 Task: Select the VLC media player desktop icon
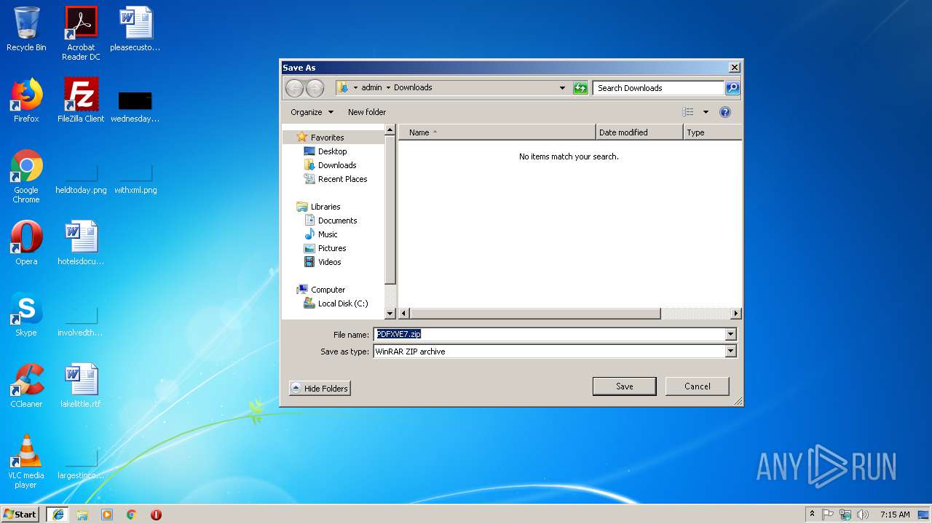coord(26,461)
